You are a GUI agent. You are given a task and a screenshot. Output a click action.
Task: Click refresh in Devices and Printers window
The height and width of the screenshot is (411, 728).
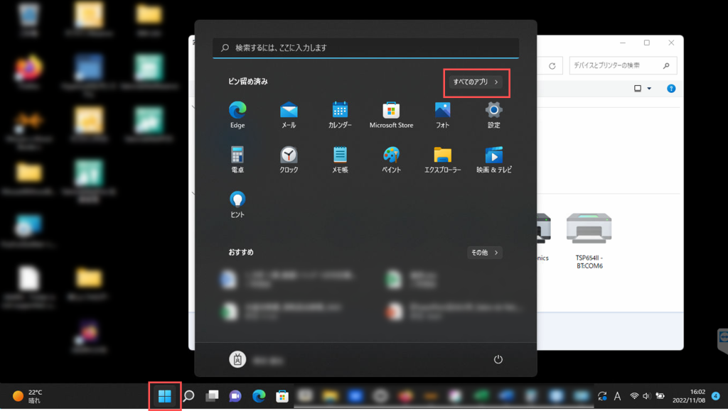(x=552, y=66)
